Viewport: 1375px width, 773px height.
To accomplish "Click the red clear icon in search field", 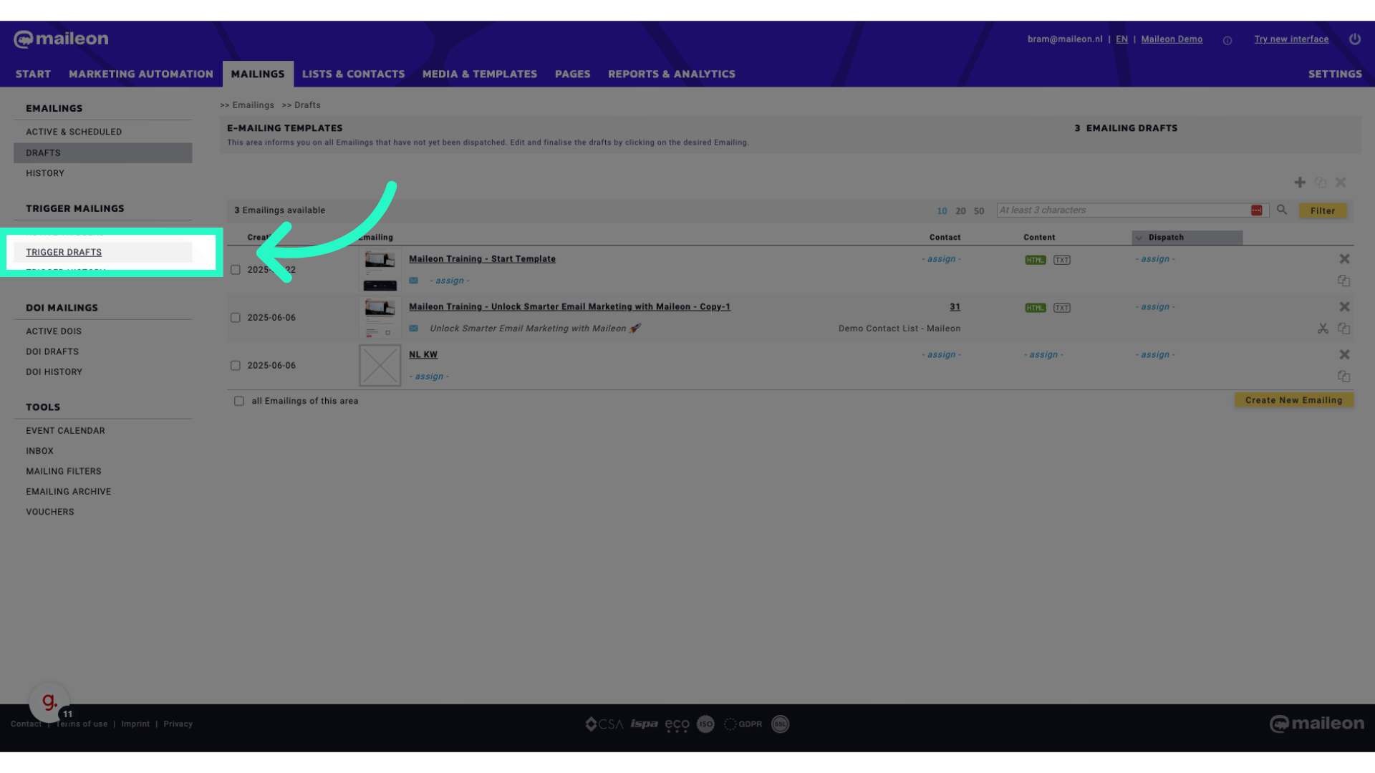I will [x=1256, y=210].
